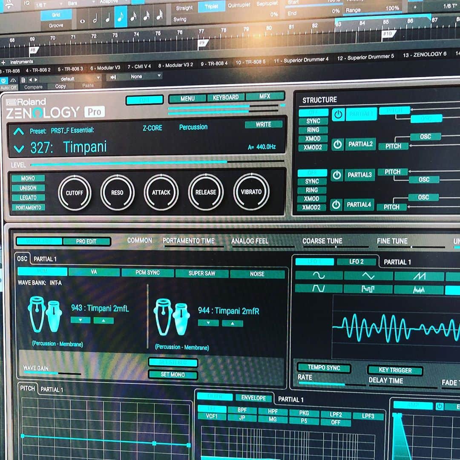Select the quarter note quantize icon
The width and height of the screenshot is (460, 460).
108,18
